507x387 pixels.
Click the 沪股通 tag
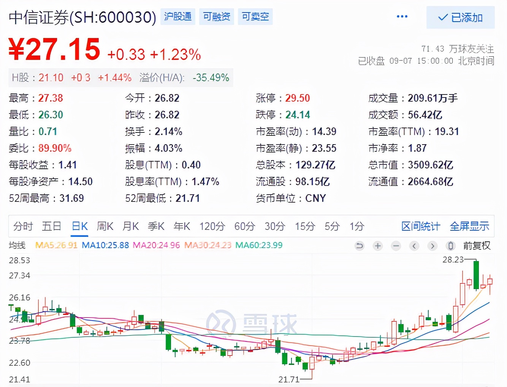[178, 17]
